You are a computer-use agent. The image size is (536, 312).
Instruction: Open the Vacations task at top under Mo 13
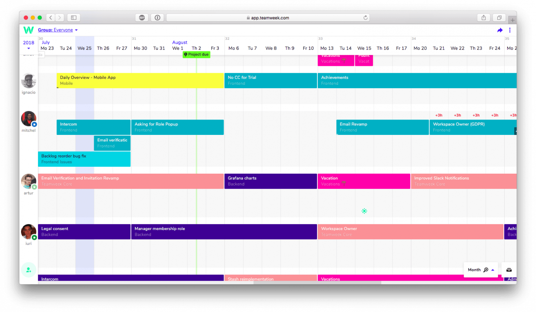[x=336, y=60]
